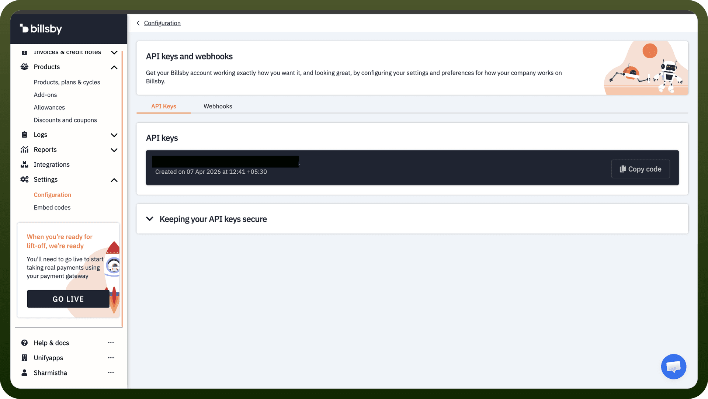Click the Help & docs question icon

click(24, 343)
